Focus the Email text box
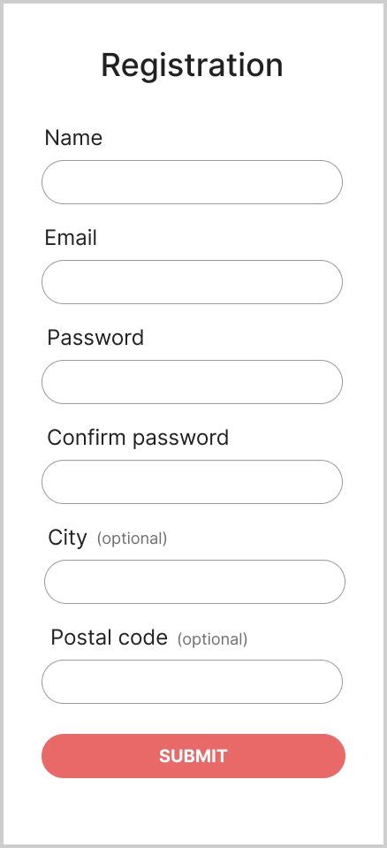The width and height of the screenshot is (387, 848). (192, 282)
